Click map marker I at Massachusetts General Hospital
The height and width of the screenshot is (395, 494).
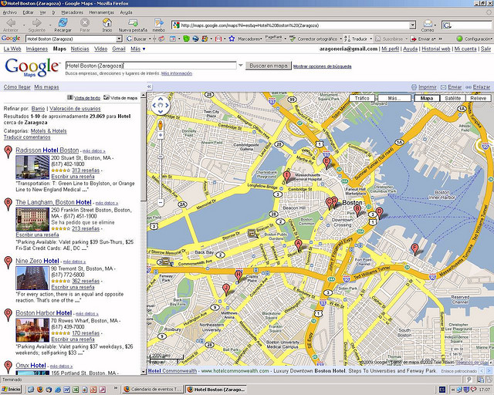coord(286,177)
